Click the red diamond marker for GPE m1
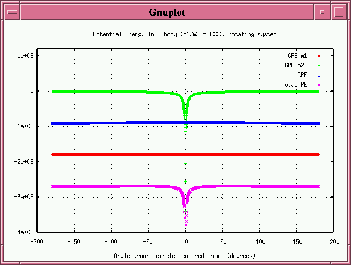 coord(319,56)
